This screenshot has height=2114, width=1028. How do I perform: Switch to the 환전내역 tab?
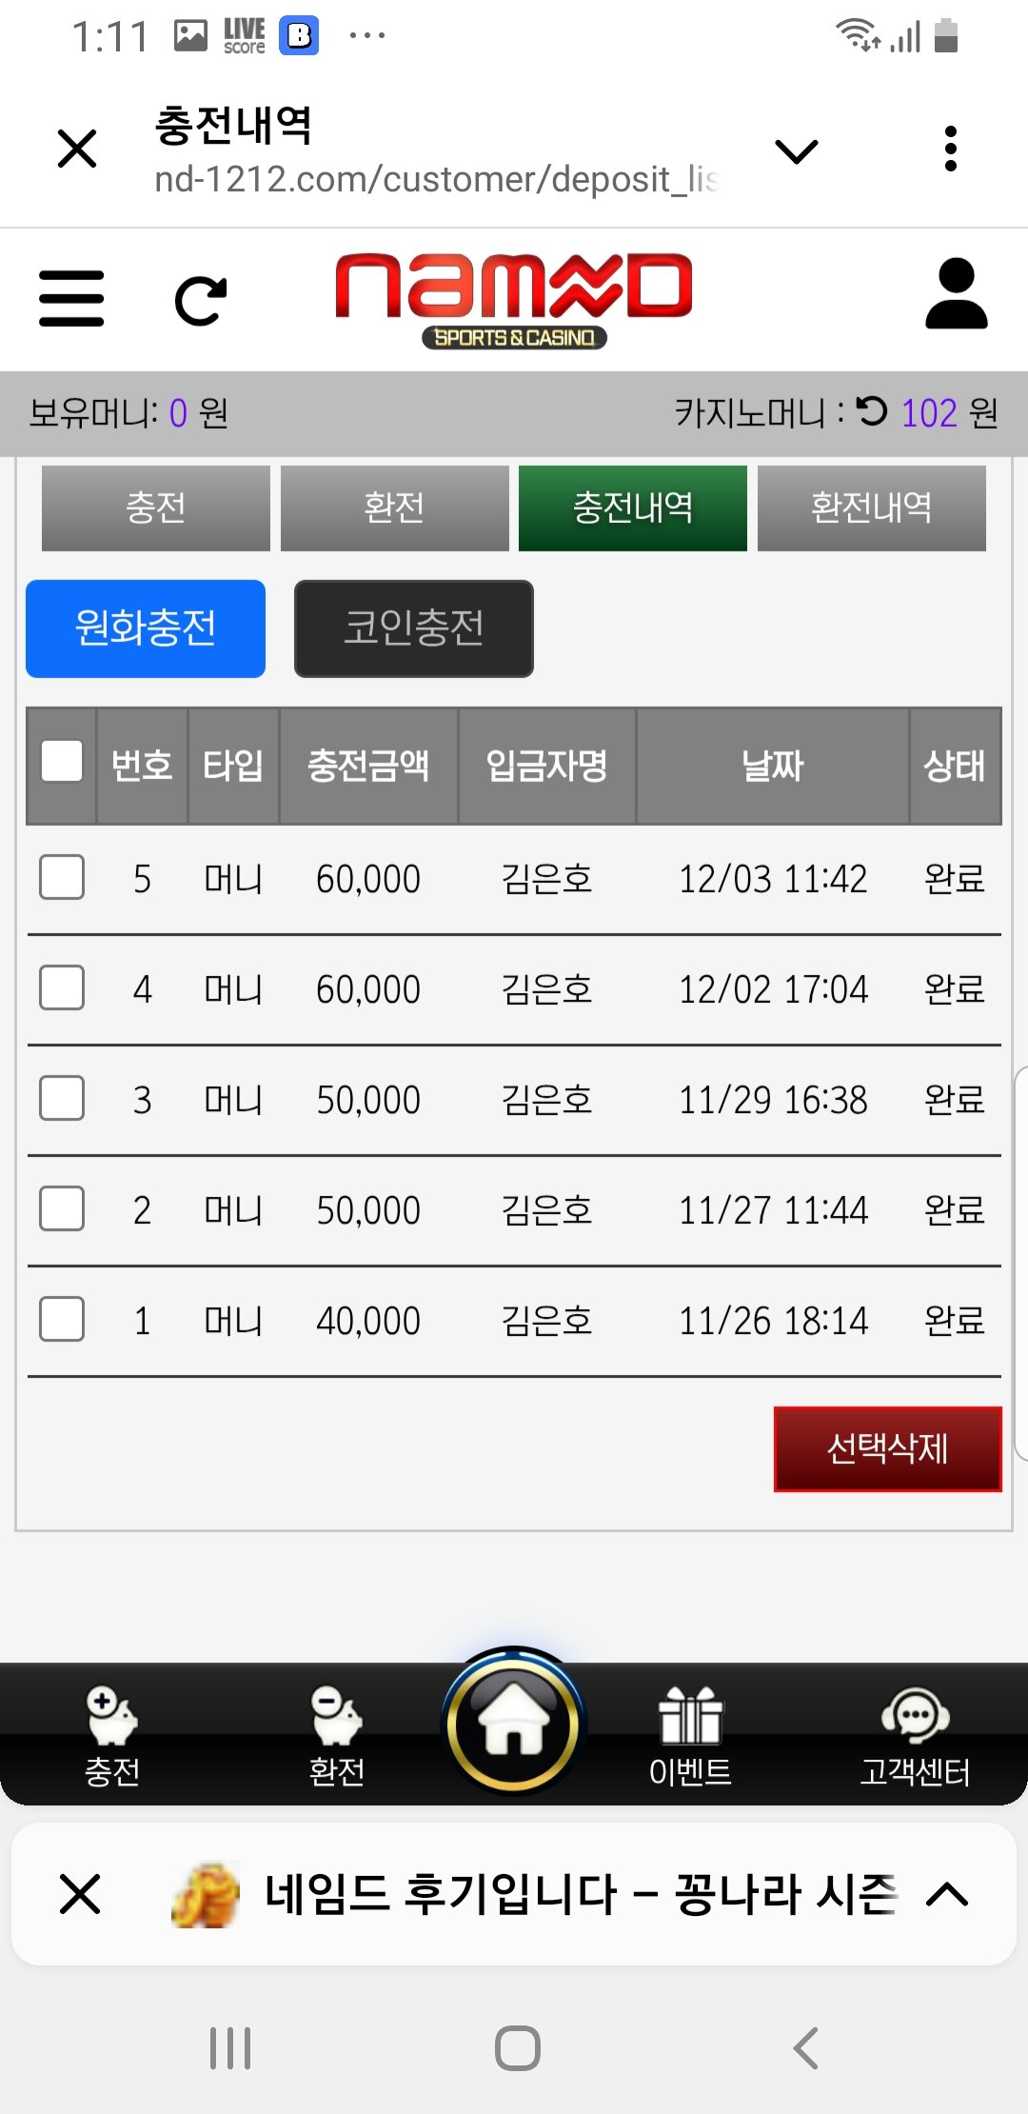(x=871, y=508)
